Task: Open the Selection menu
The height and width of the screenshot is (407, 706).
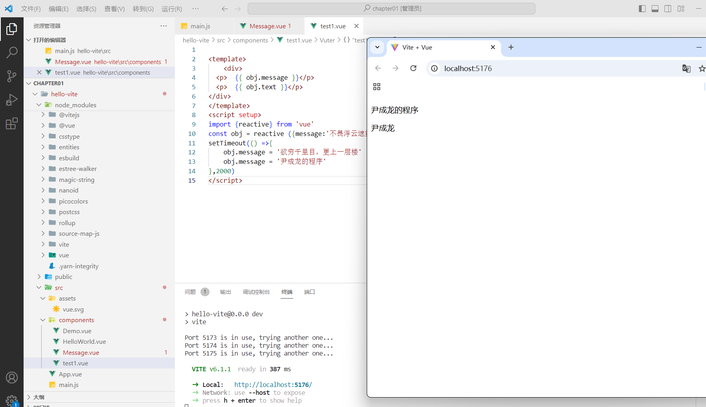Action: tap(86, 9)
